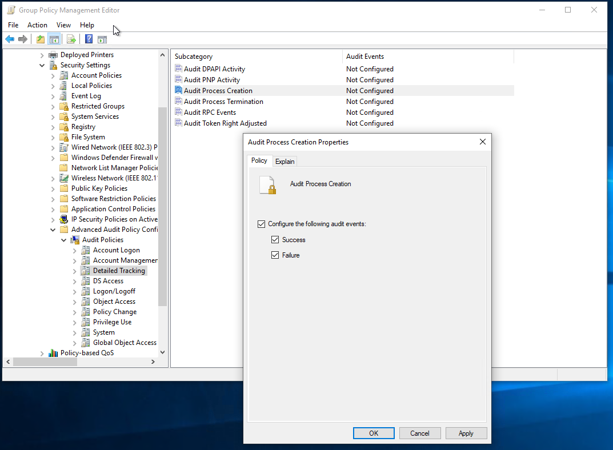This screenshot has width=613, height=450.
Task: Uncheck Configure the following audit events
Action: pos(262,224)
